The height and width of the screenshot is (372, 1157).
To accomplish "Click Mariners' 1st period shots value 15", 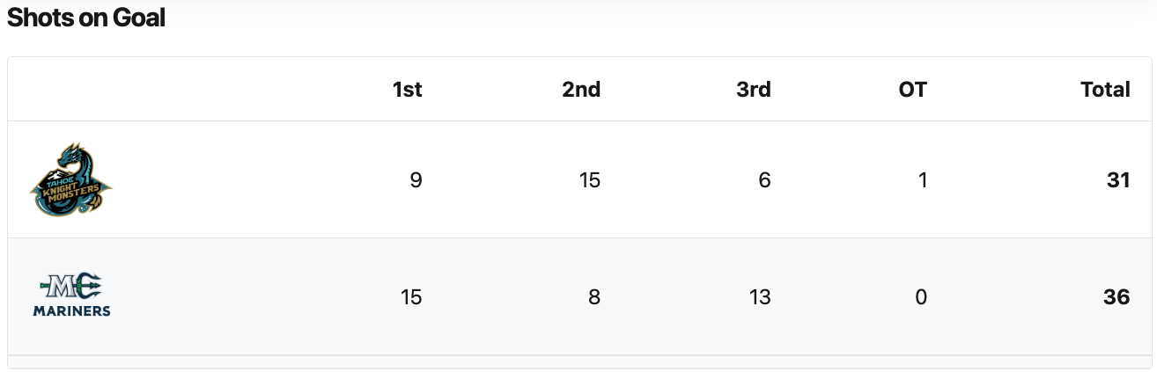I will (x=409, y=297).
